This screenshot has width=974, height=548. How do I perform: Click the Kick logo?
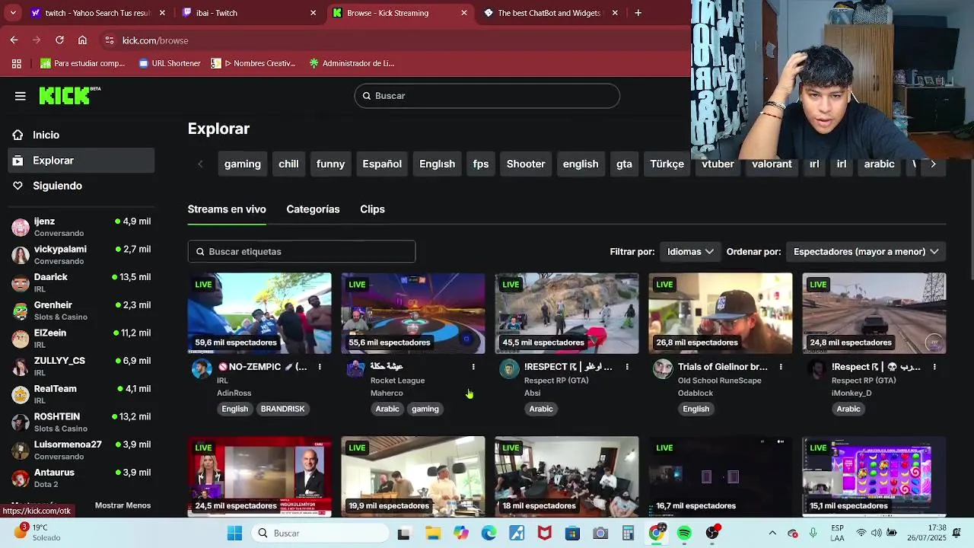[69, 95]
